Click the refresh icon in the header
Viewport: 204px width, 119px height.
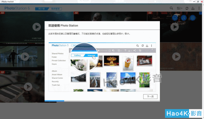pos(187,8)
